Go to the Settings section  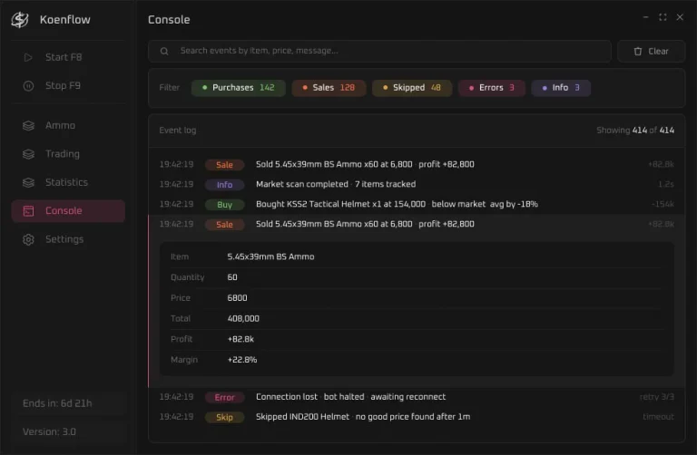(x=68, y=239)
